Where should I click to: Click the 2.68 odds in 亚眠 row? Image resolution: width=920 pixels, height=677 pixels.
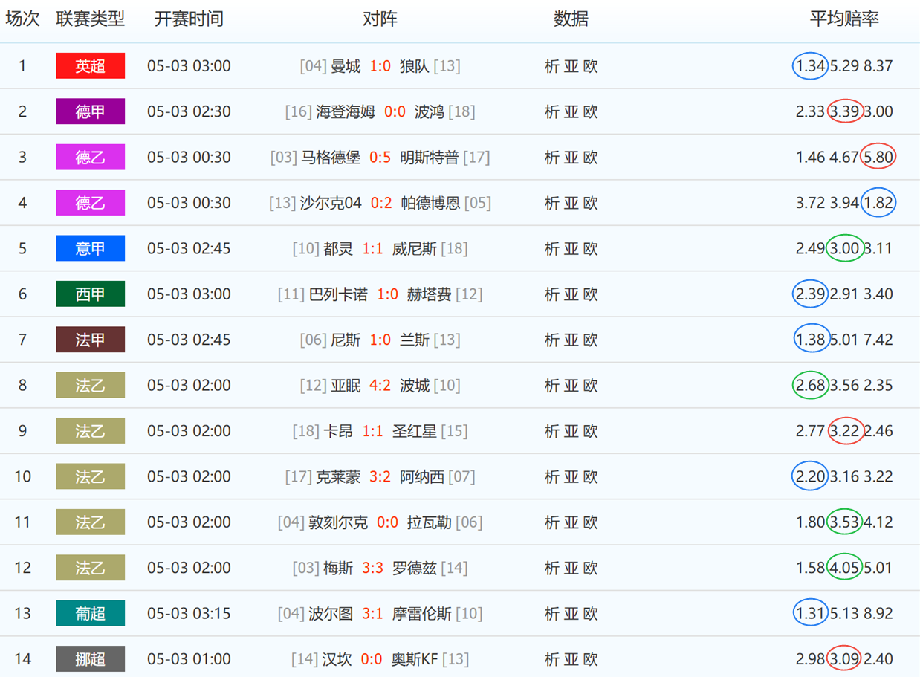click(x=810, y=385)
